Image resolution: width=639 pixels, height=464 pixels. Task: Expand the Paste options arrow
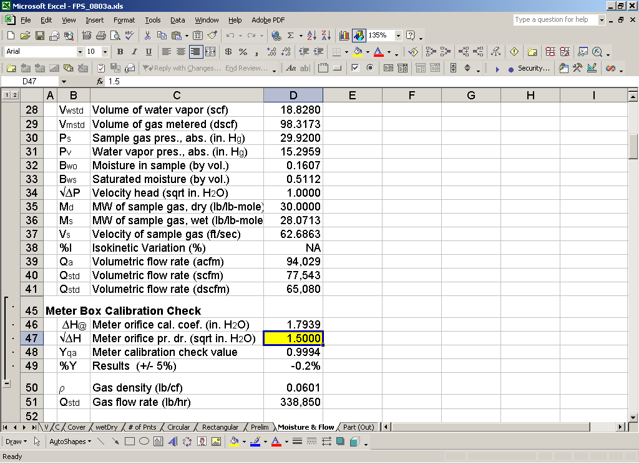coord(187,36)
